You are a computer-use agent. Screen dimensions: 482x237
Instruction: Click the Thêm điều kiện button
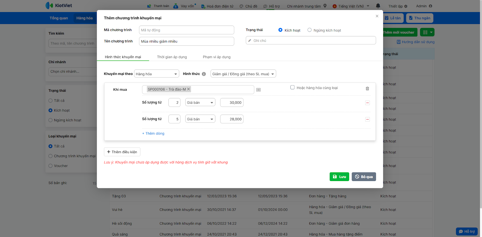122,152
